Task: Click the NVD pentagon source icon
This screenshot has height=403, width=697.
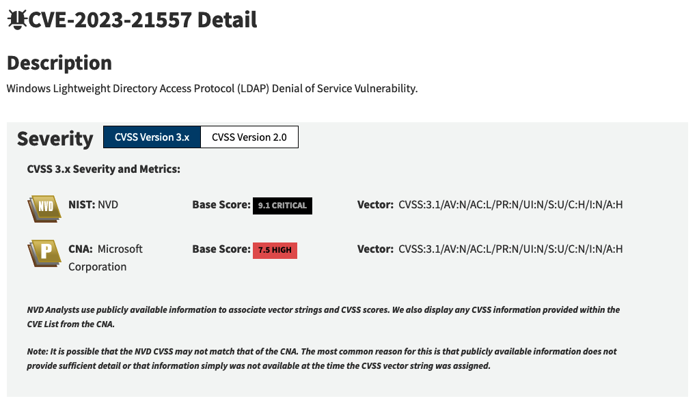Action: click(43, 207)
